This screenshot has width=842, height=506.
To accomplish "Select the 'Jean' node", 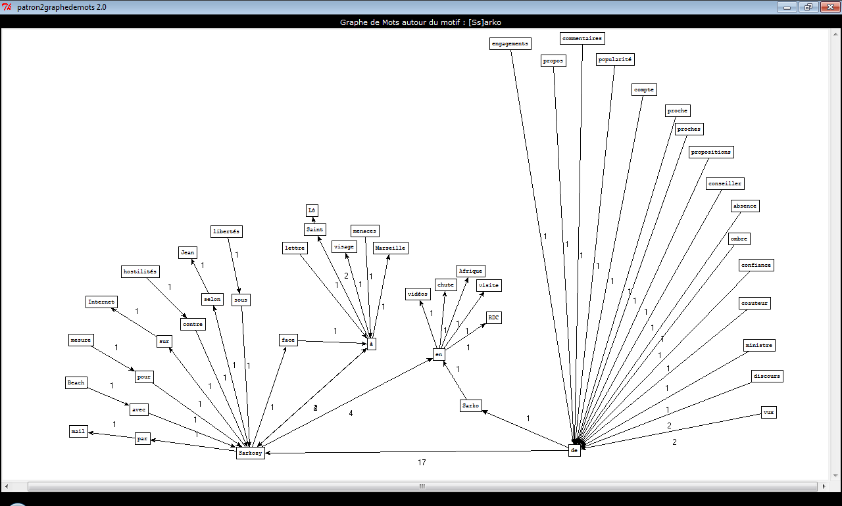I will (x=188, y=252).
